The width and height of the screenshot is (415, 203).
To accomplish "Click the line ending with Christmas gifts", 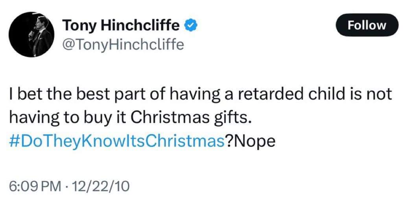I will coord(129,119).
